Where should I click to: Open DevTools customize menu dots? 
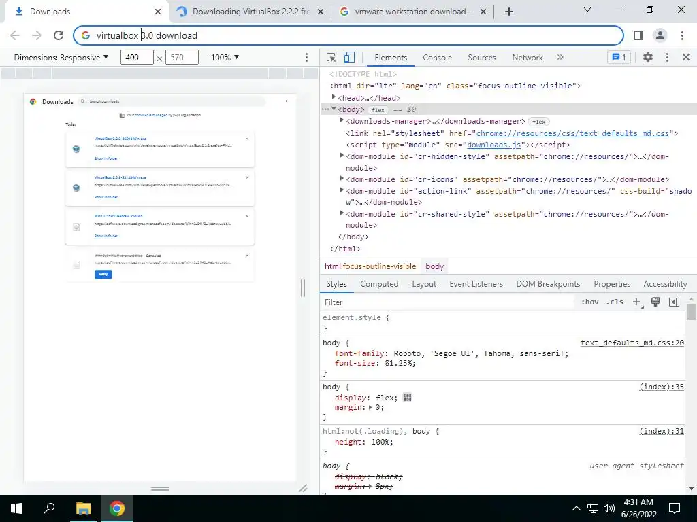[x=667, y=57]
